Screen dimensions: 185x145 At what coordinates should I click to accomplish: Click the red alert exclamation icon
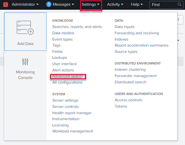point(6,4)
